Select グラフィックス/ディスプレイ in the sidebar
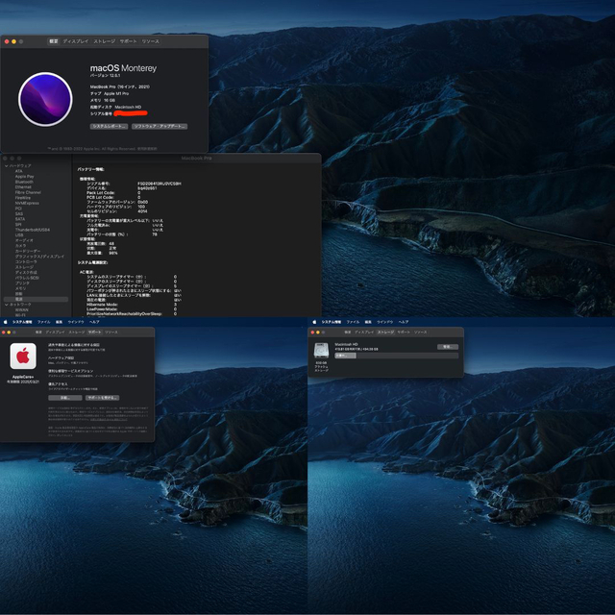 coord(39,257)
